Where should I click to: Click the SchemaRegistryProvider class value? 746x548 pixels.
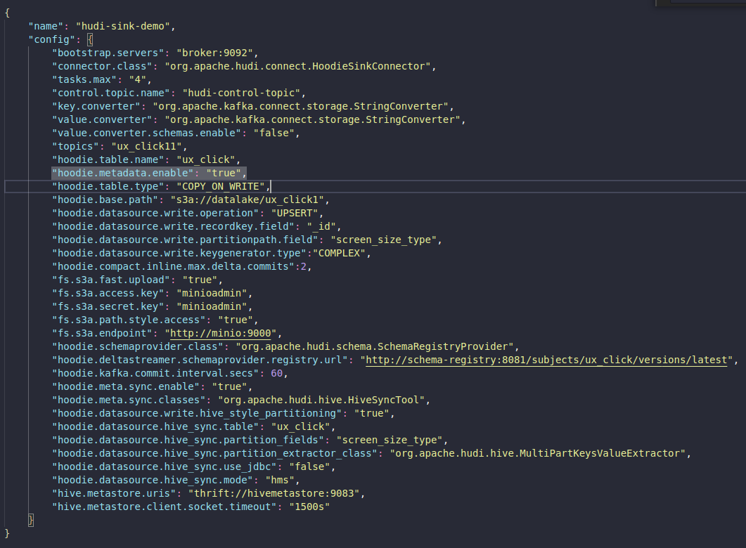[x=375, y=346]
